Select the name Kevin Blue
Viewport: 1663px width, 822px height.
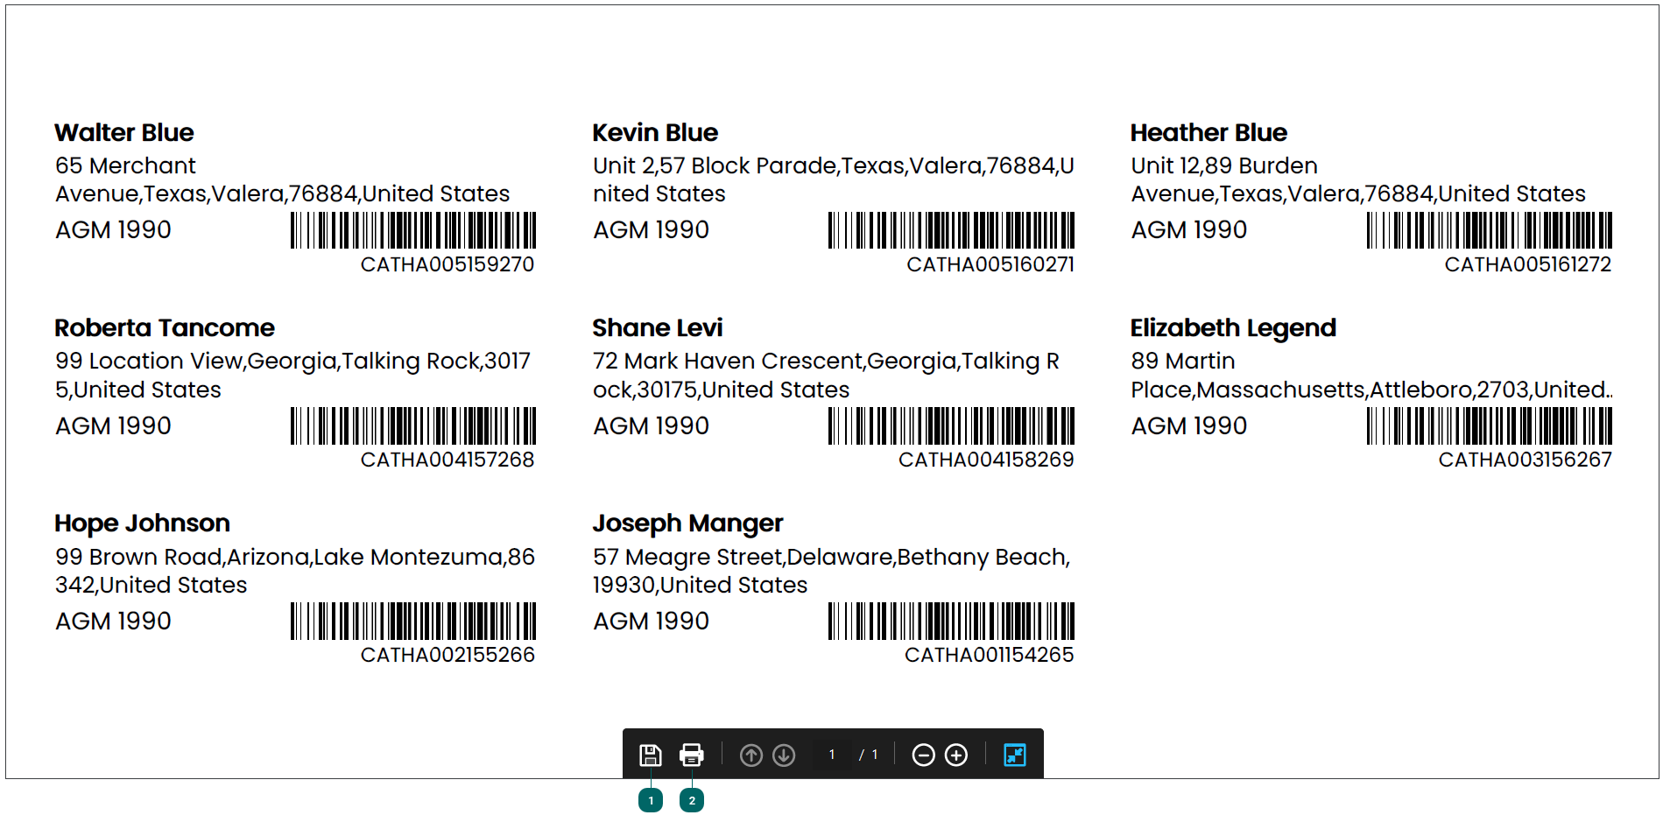(x=655, y=132)
